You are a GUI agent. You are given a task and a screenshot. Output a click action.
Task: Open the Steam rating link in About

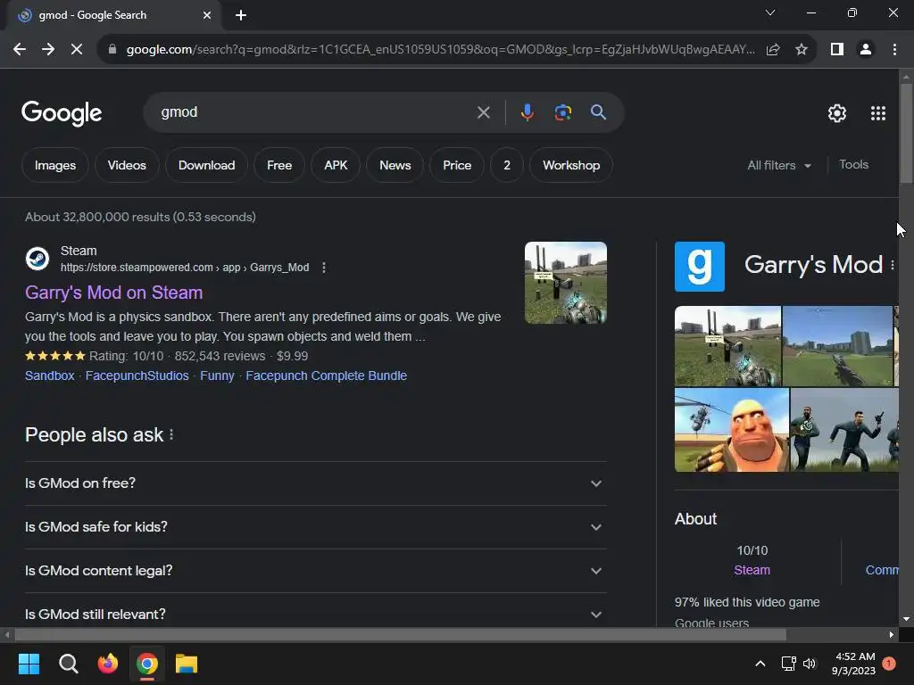(752, 570)
